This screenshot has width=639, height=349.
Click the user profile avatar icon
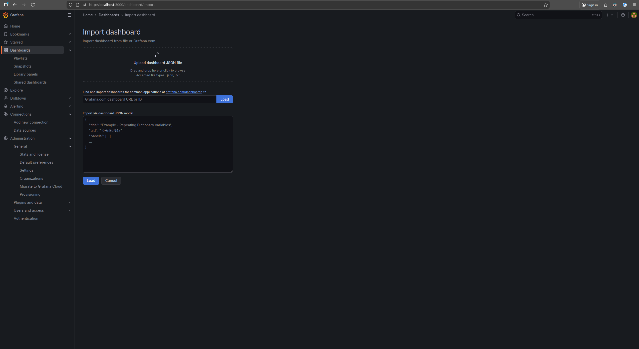[634, 15]
